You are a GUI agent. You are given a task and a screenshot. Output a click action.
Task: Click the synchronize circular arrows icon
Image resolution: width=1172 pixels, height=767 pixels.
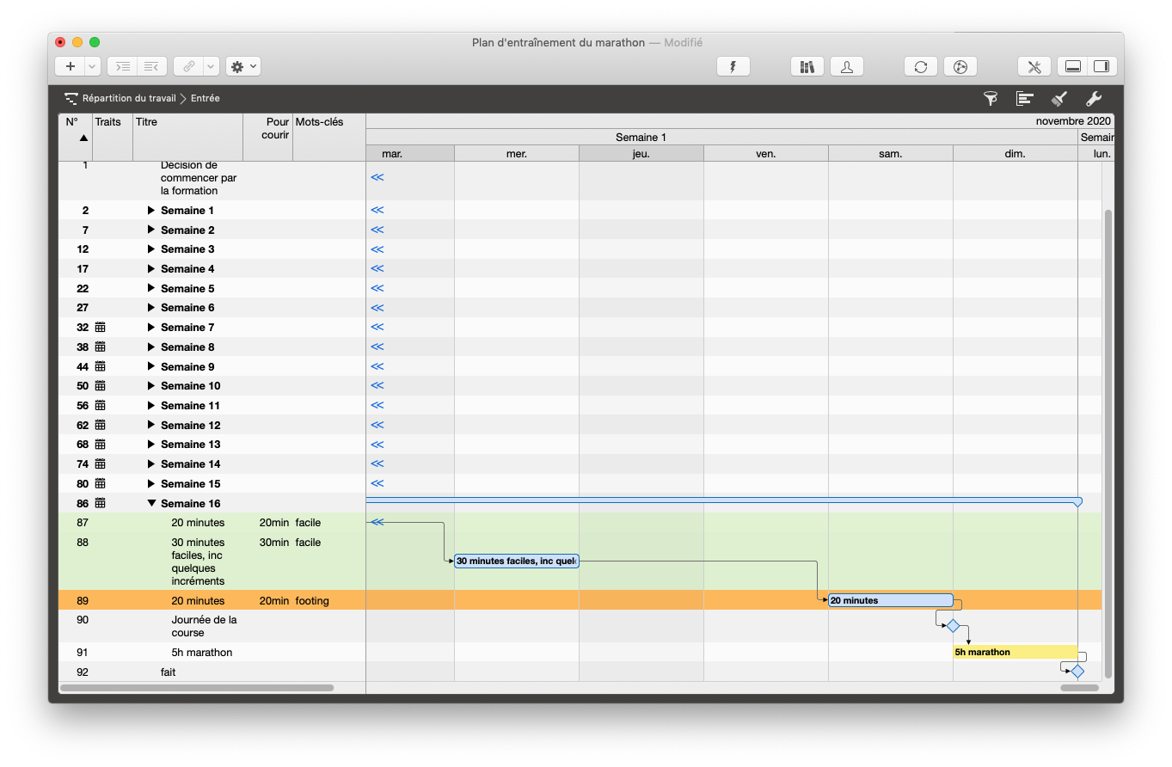point(920,66)
